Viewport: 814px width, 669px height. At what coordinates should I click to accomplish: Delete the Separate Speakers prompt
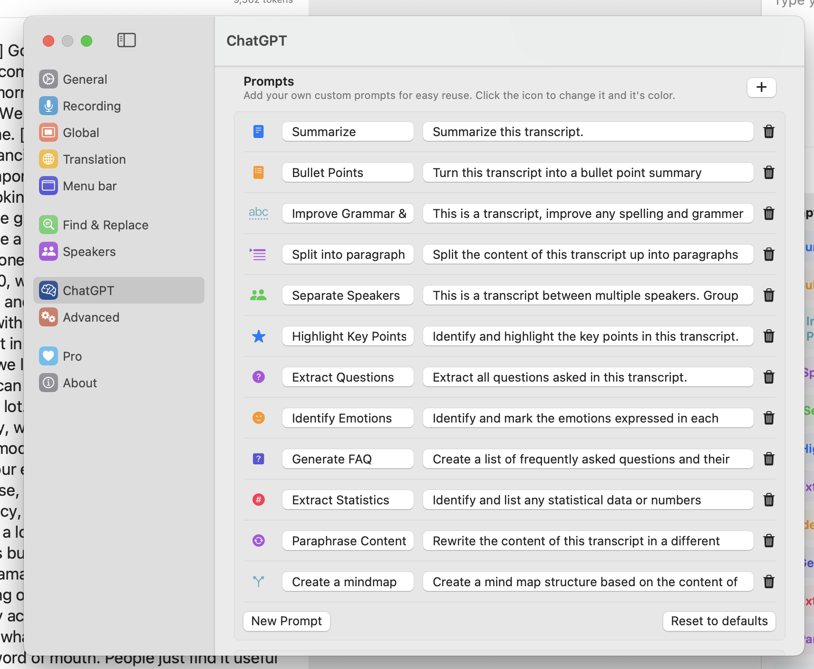(x=769, y=295)
